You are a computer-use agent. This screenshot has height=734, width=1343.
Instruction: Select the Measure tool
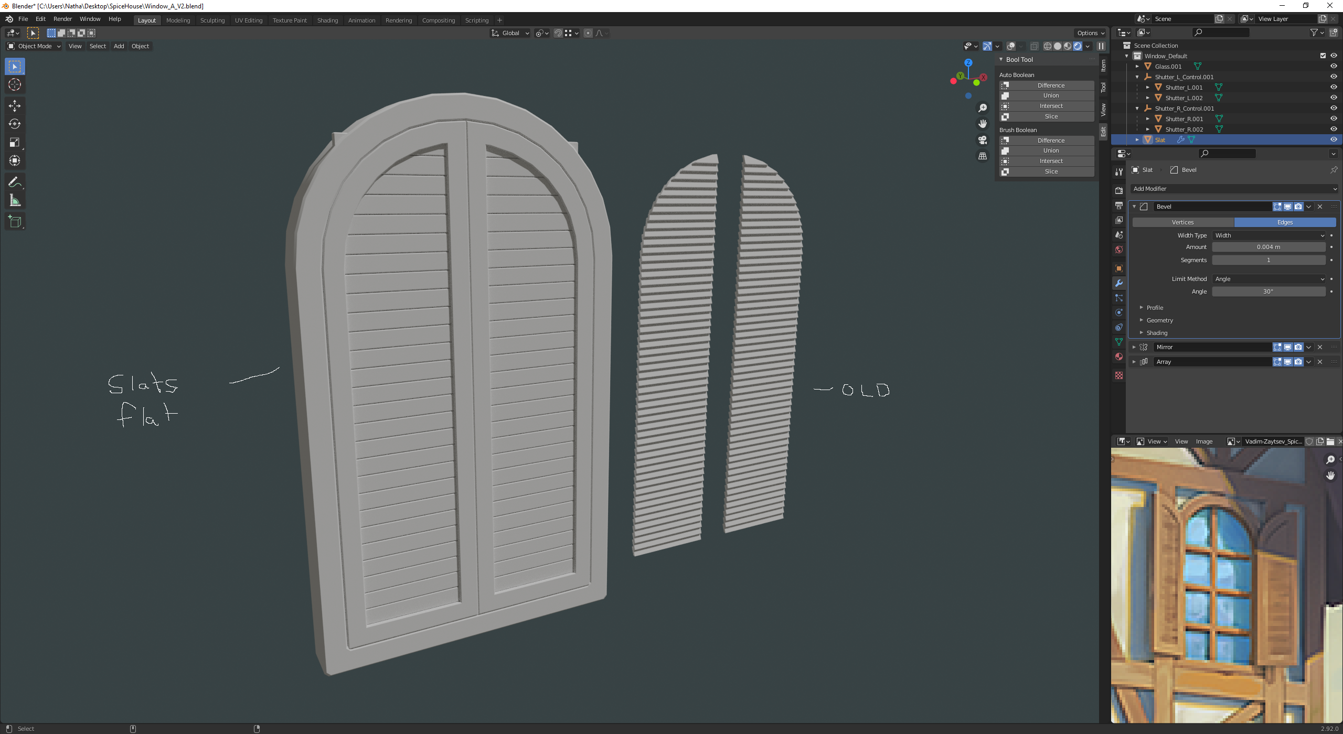pos(15,200)
